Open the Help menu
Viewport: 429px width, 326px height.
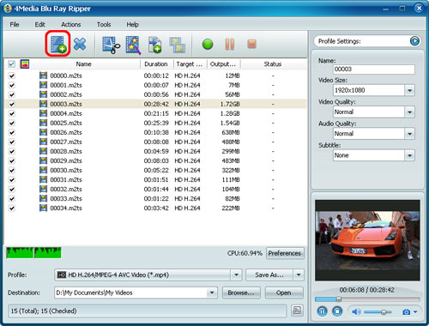coord(133,25)
